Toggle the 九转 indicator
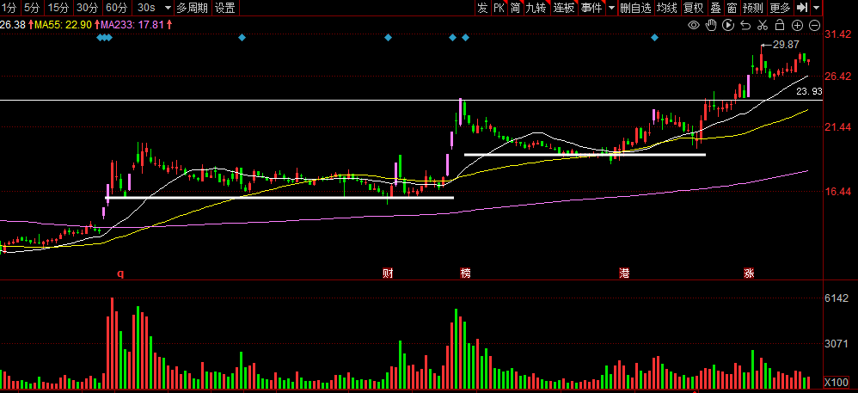 click(x=536, y=8)
